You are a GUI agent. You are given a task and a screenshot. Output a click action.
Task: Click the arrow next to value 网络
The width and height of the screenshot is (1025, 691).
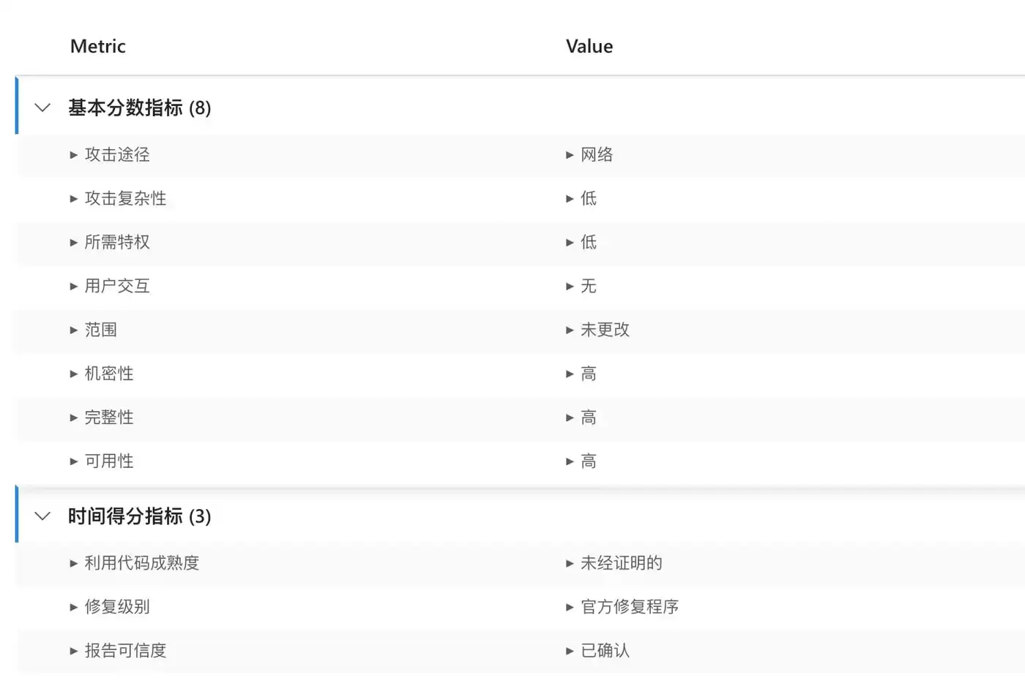[570, 155]
